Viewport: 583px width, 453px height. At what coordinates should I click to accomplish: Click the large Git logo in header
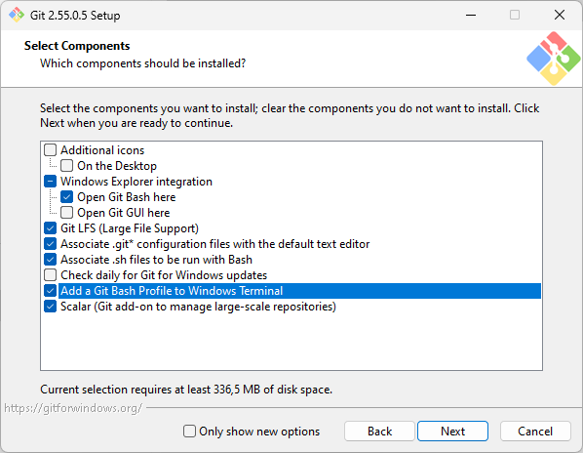click(x=553, y=59)
